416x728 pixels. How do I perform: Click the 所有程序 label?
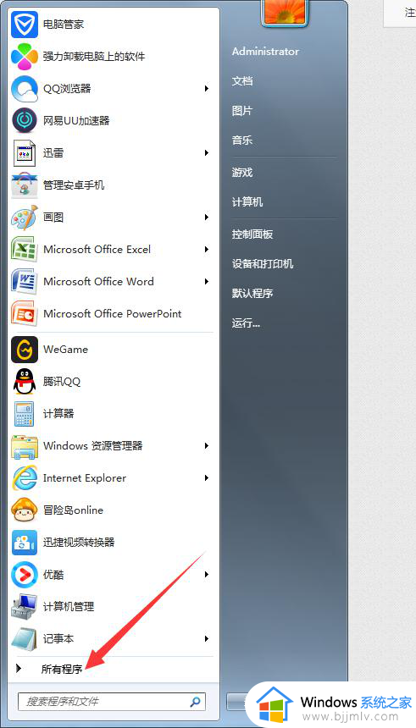(x=62, y=669)
